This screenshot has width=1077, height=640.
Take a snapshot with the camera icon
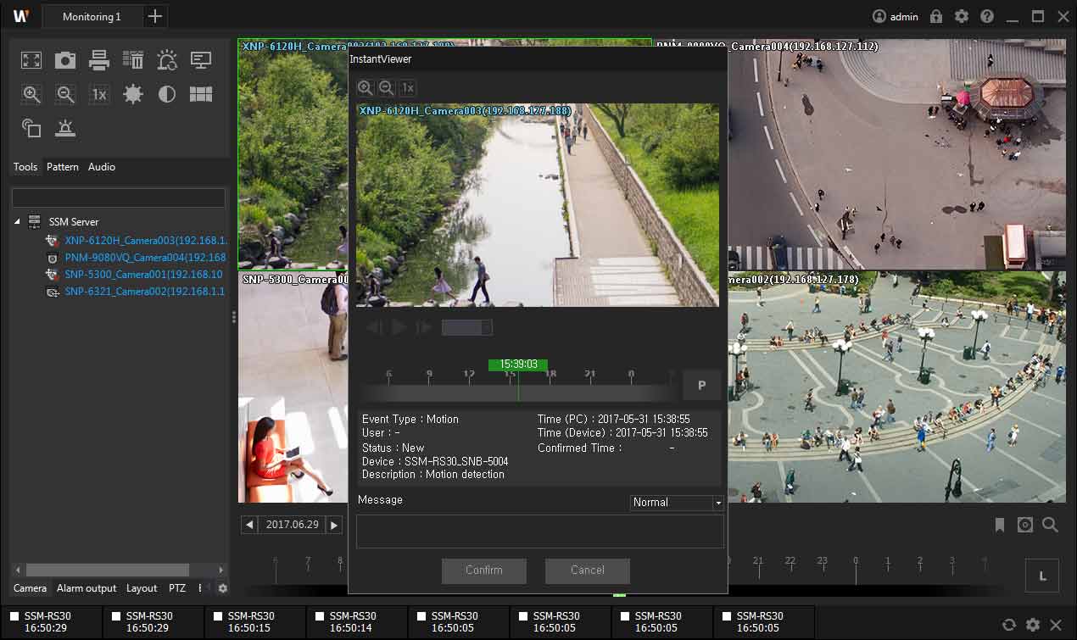coord(65,60)
